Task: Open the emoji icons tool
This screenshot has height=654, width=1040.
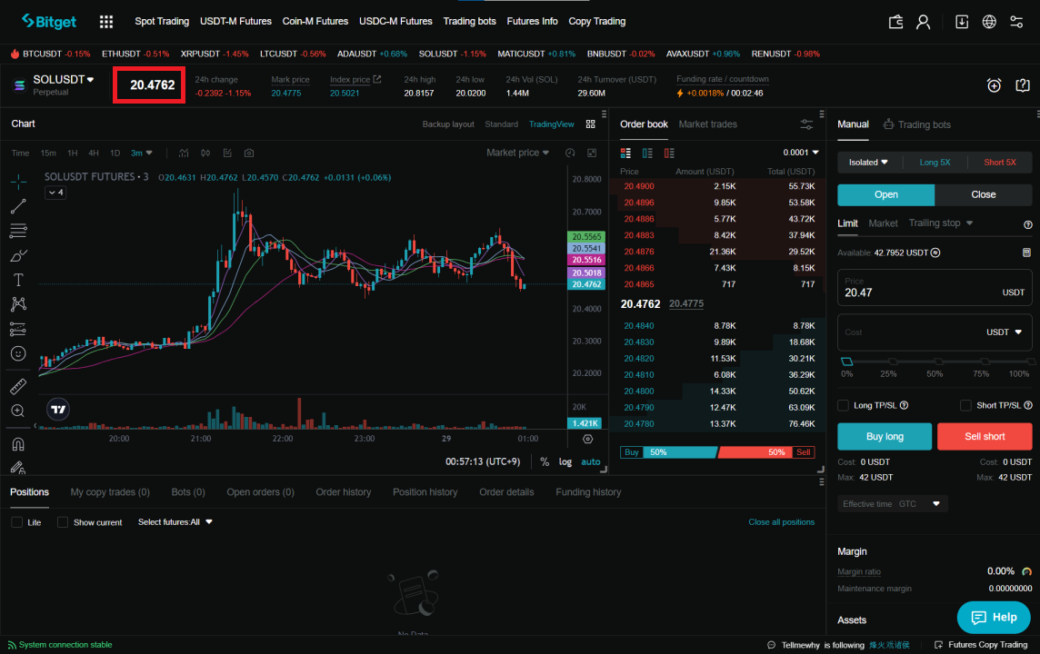Action: [18, 353]
